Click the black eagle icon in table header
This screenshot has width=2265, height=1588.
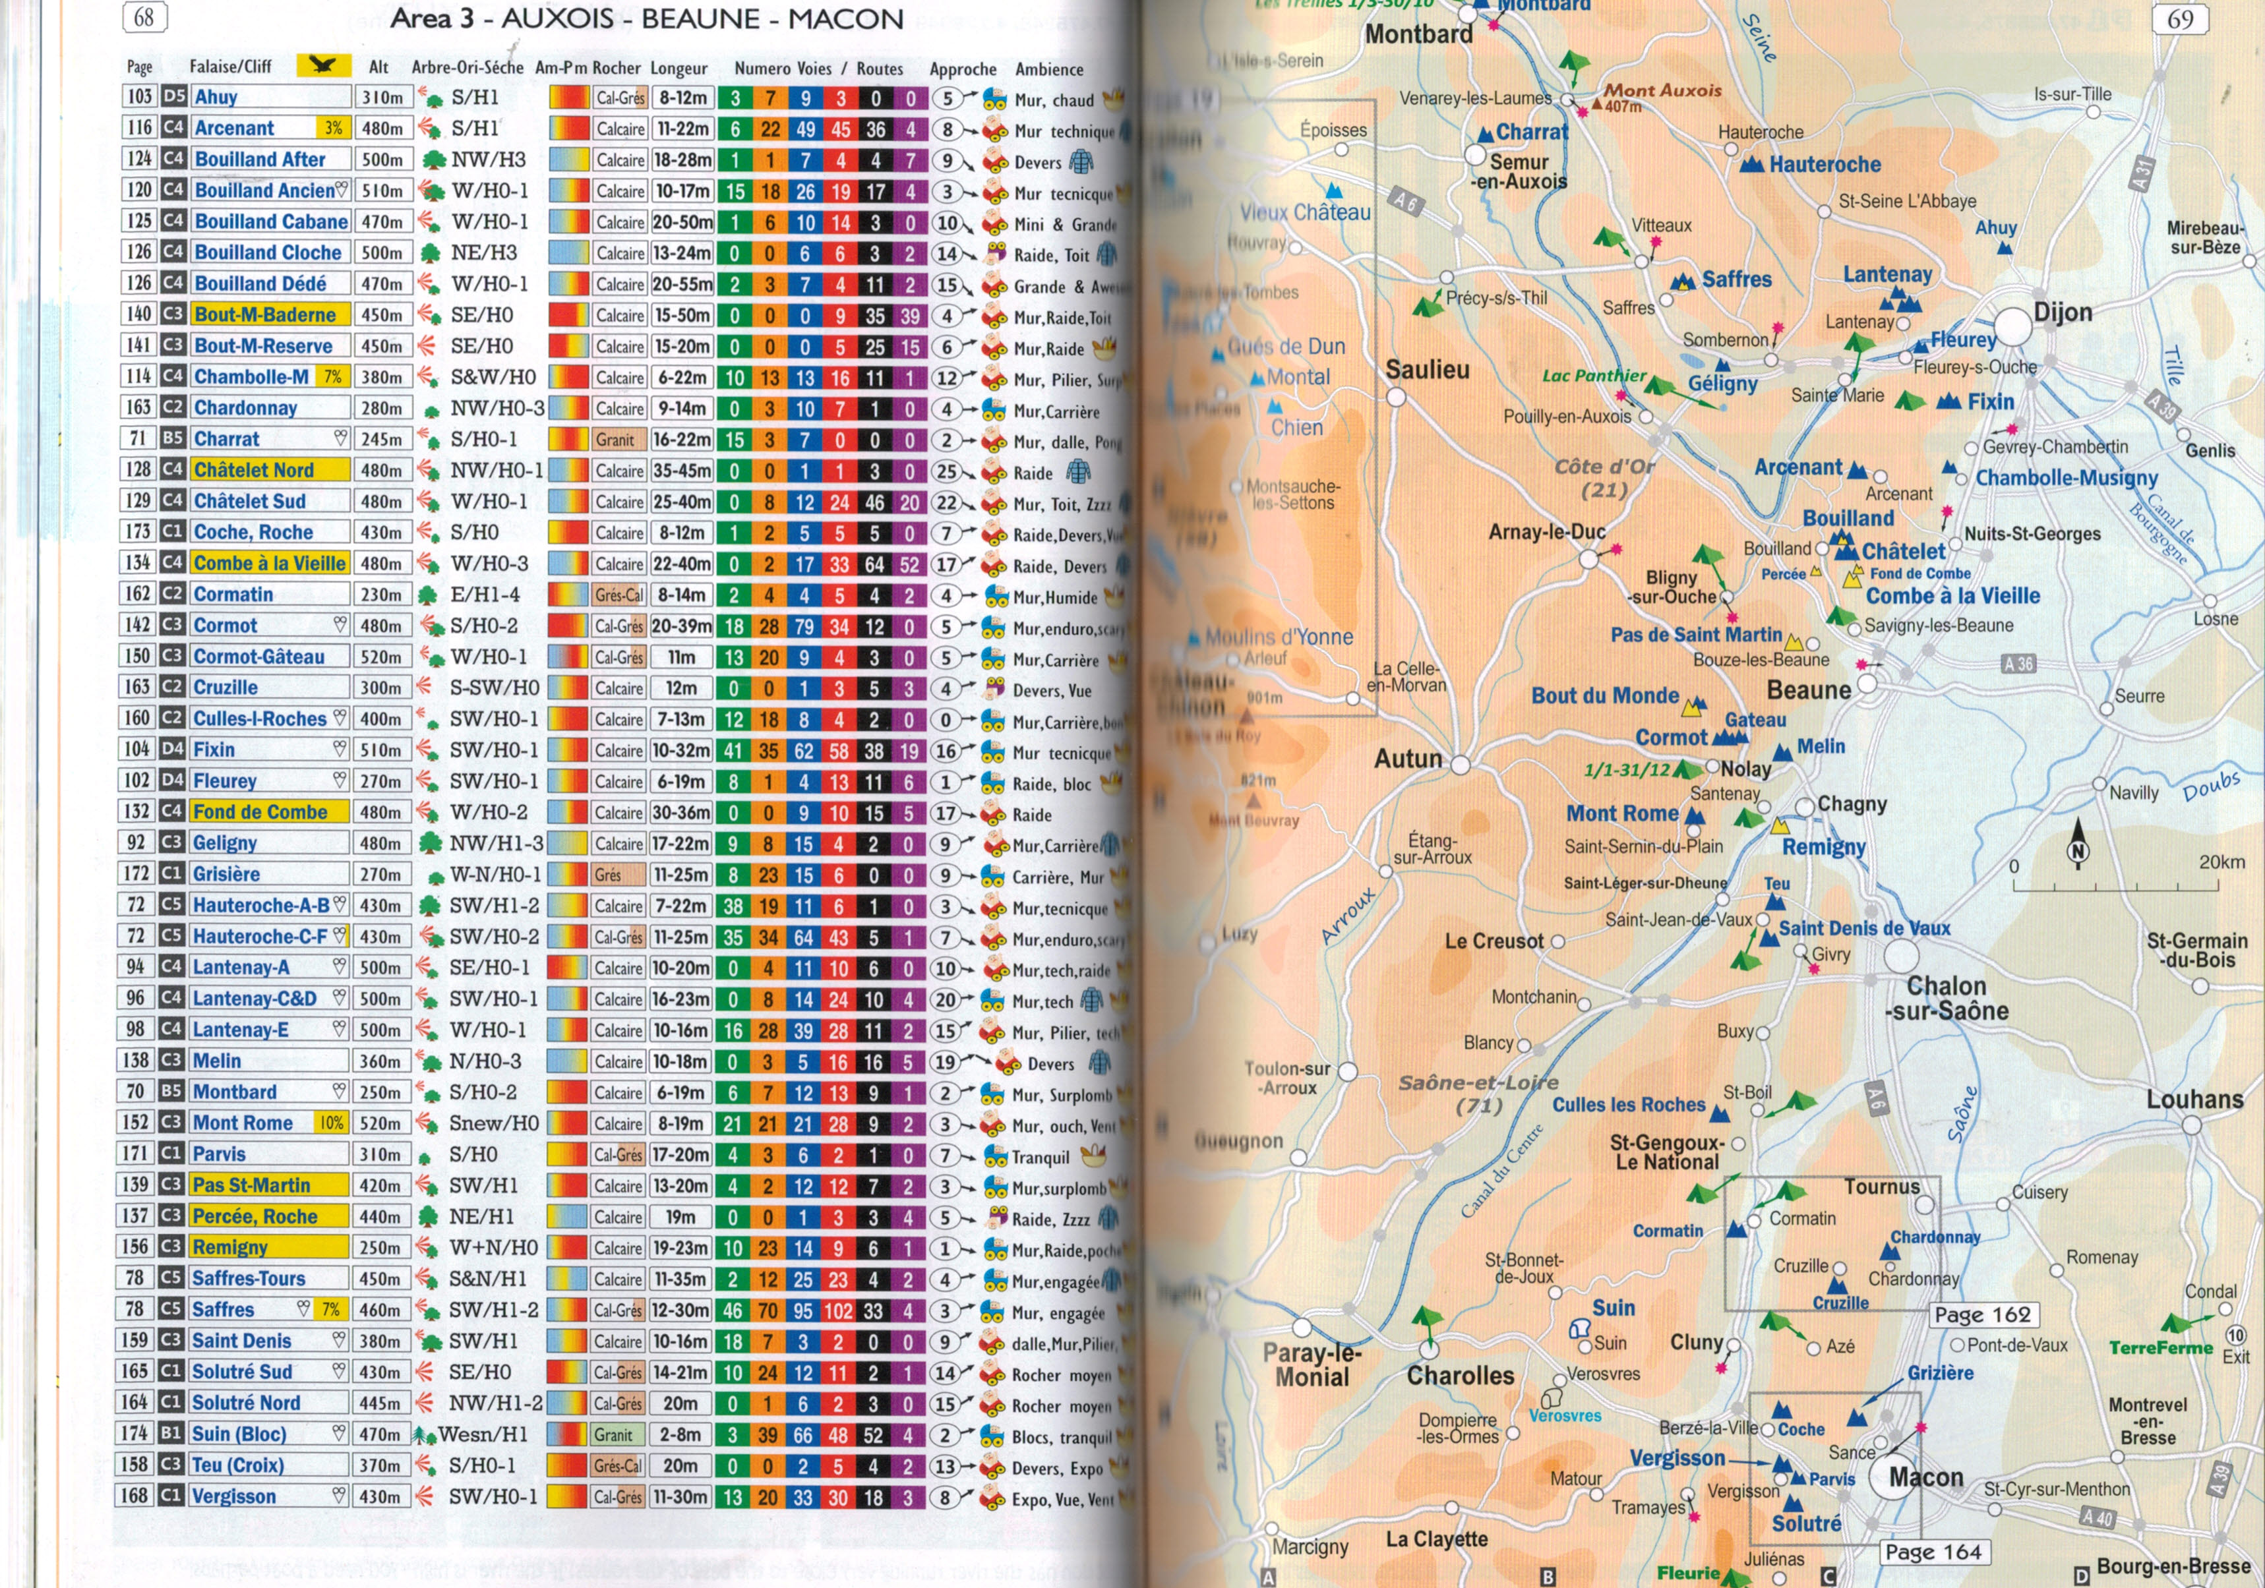tap(324, 66)
